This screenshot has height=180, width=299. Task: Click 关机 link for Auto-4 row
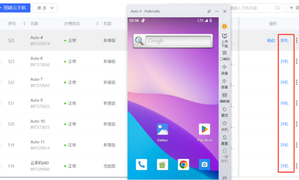(284, 41)
